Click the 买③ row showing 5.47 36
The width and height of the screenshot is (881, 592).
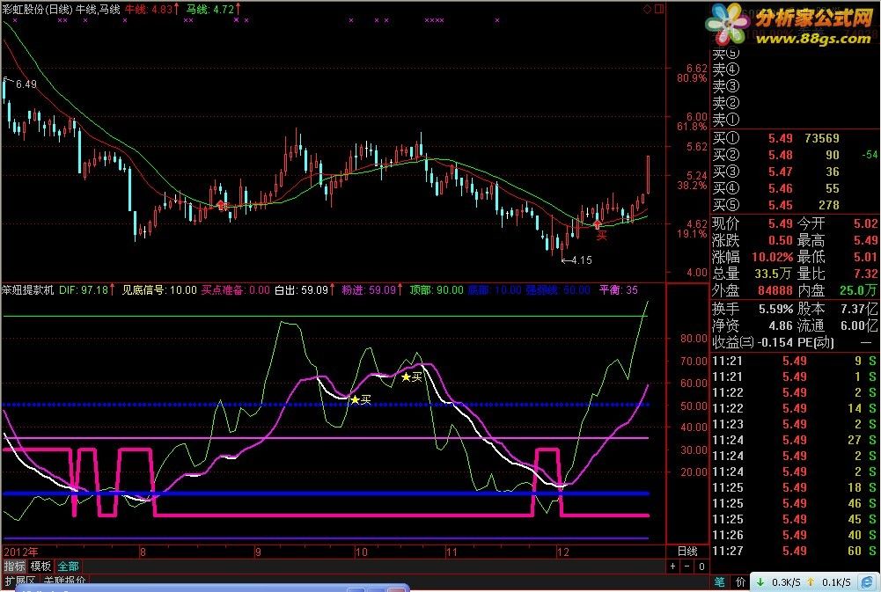click(795, 172)
